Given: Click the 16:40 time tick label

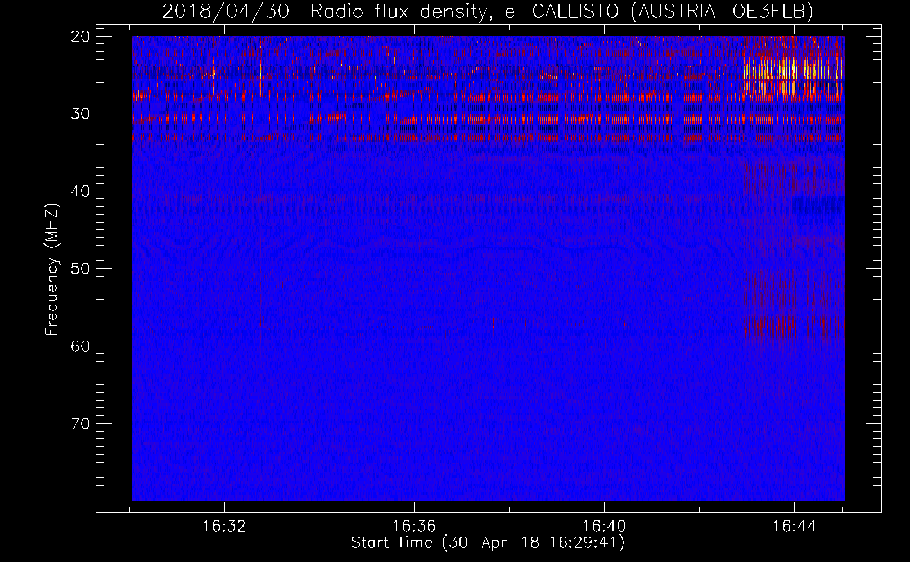Looking at the screenshot, I should click(604, 527).
